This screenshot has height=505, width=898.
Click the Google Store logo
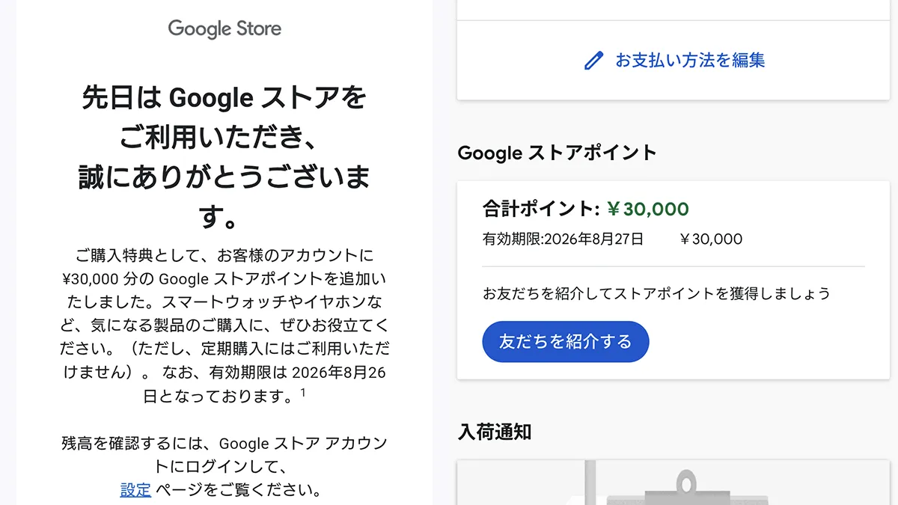pyautogui.click(x=224, y=29)
